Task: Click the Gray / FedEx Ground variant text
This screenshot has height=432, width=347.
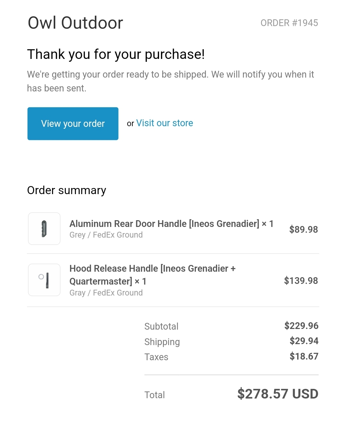Action: (106, 293)
